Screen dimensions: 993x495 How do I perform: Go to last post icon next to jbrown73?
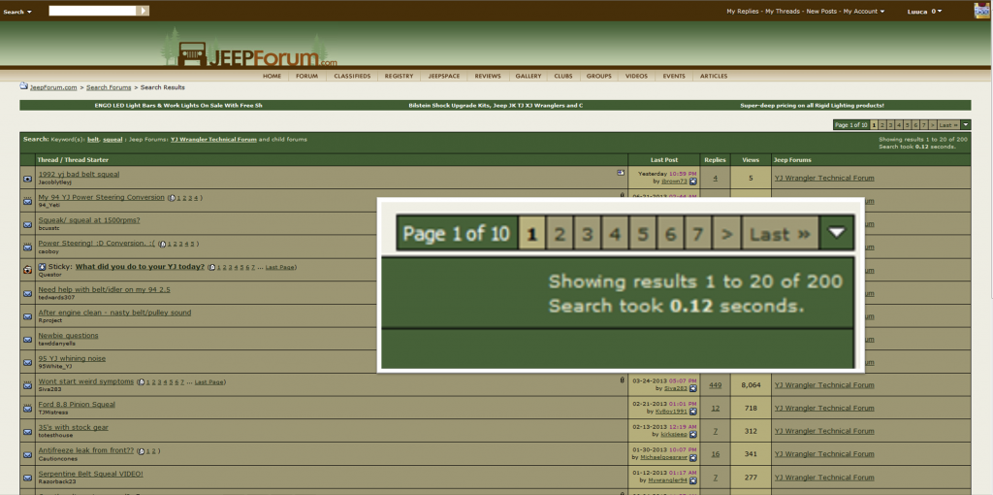[692, 181]
